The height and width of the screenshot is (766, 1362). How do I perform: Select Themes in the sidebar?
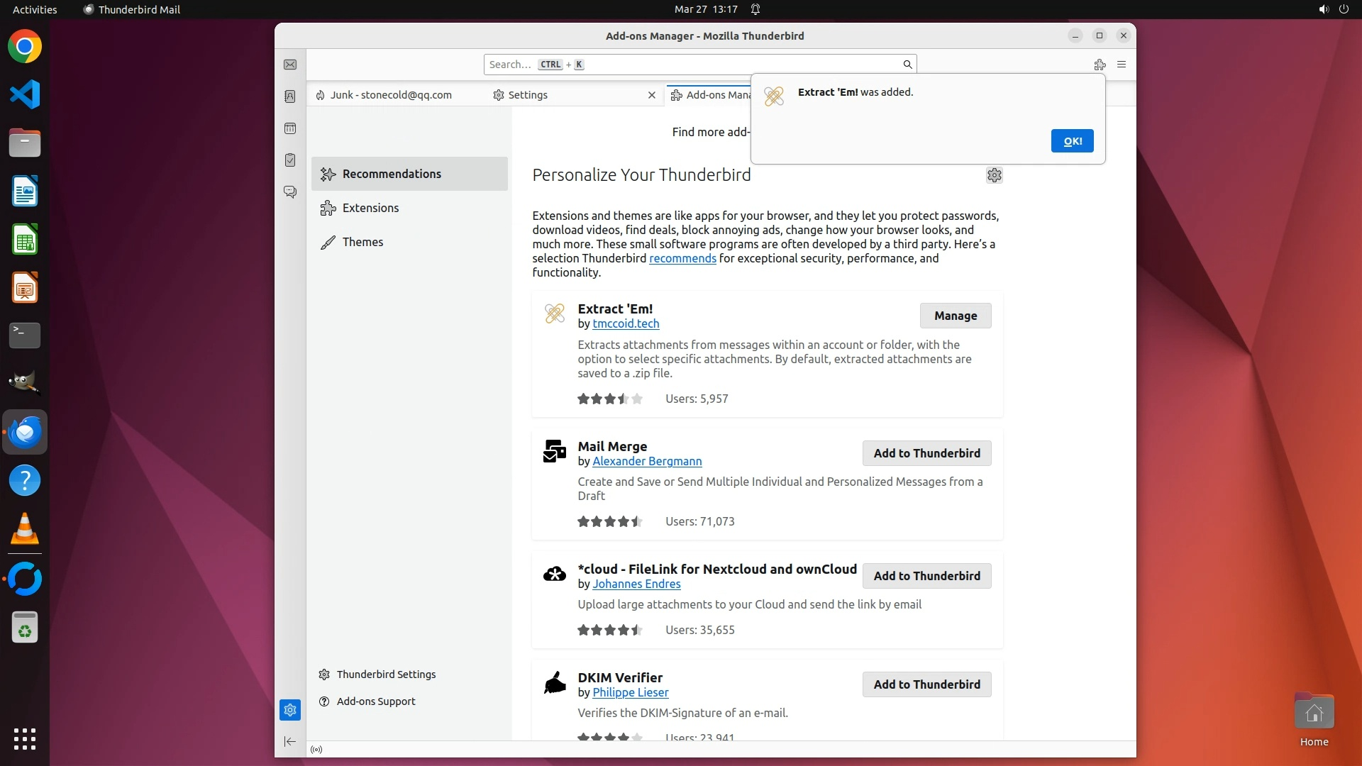coord(362,242)
